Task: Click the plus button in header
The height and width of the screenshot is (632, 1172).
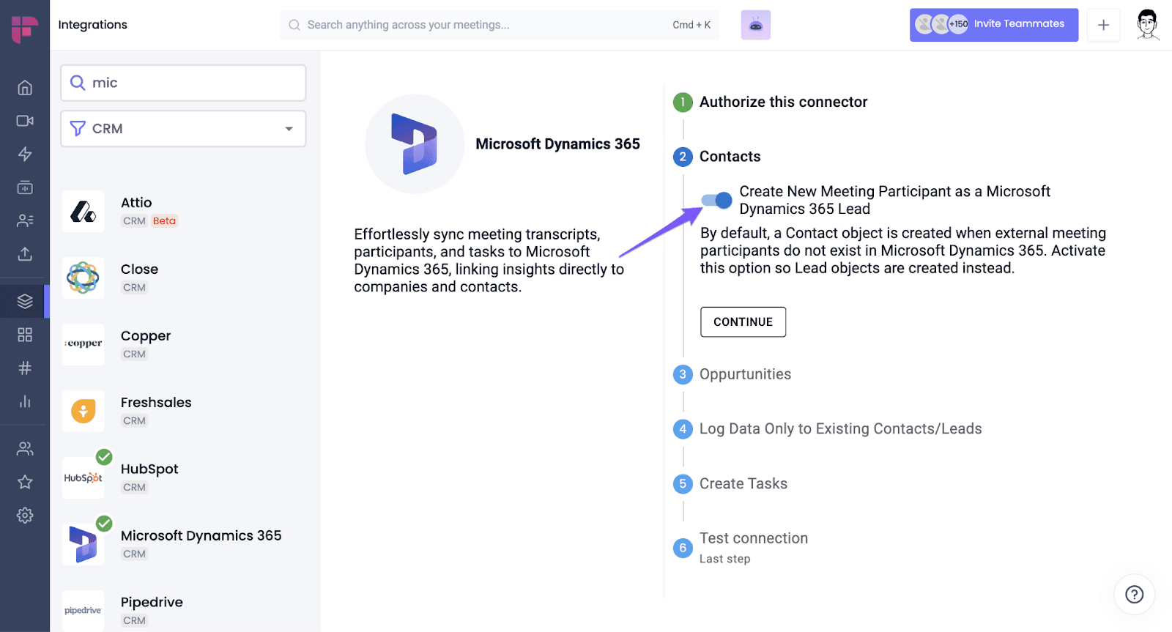Action: coord(1103,25)
